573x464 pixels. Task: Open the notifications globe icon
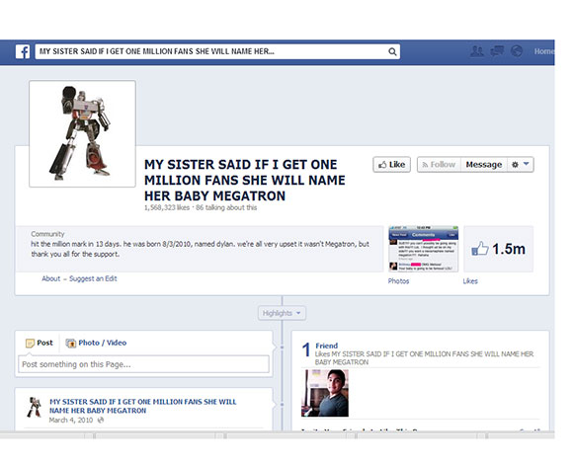tap(517, 51)
